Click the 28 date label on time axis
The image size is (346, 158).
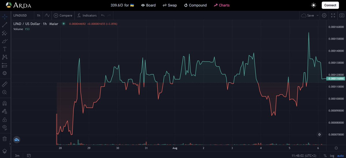click(60, 148)
